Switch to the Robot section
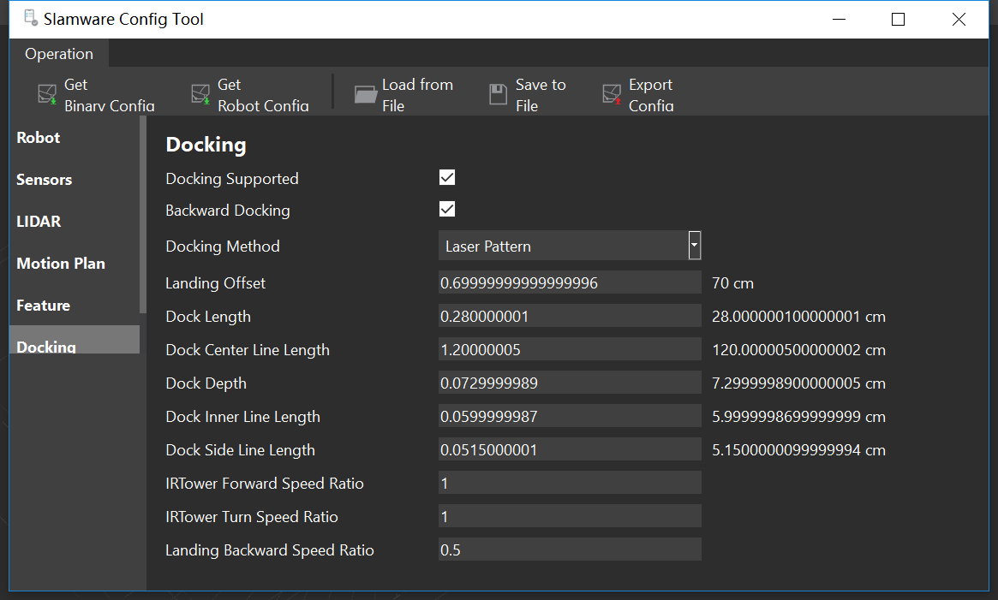 39,138
